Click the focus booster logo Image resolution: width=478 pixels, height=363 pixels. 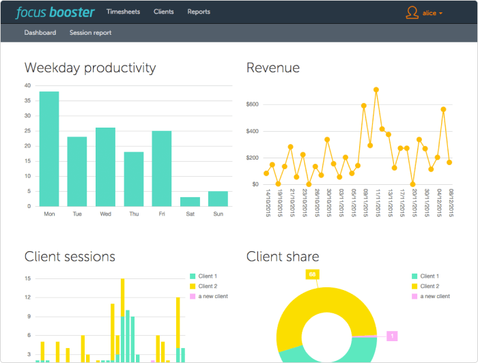(x=55, y=12)
